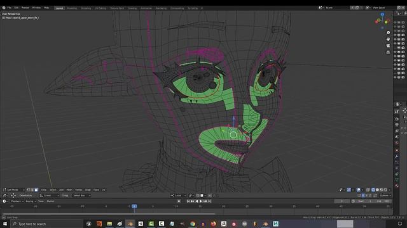Jump to the first frame
Screen dimensions: 407x228
coord(188,201)
